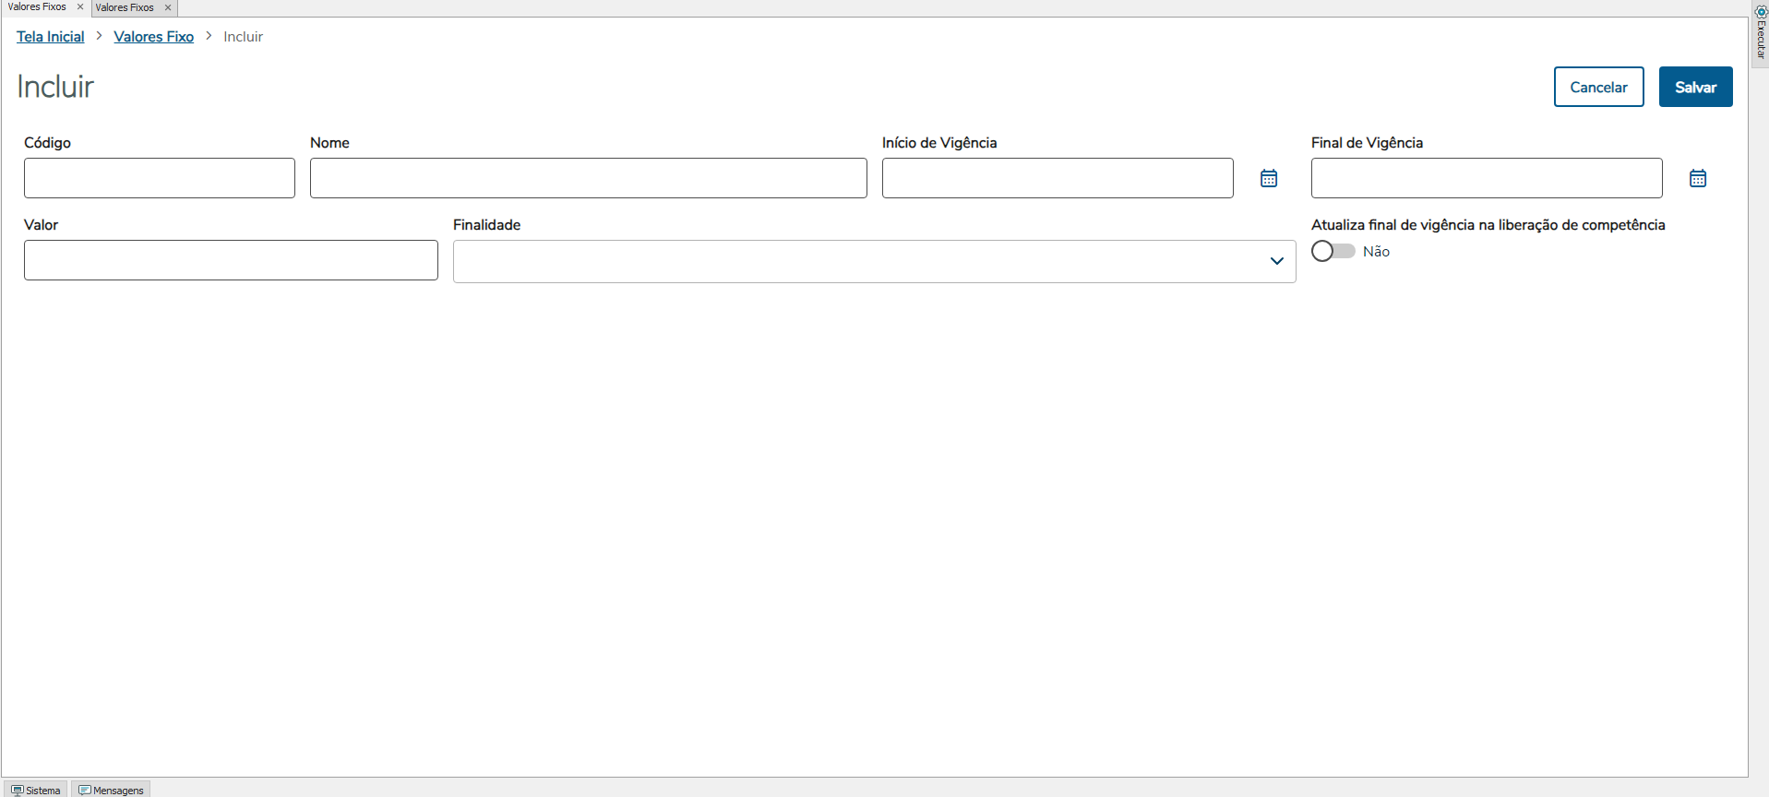
Task: Expand the Finalidade dropdown arrow
Action: [1276, 261]
